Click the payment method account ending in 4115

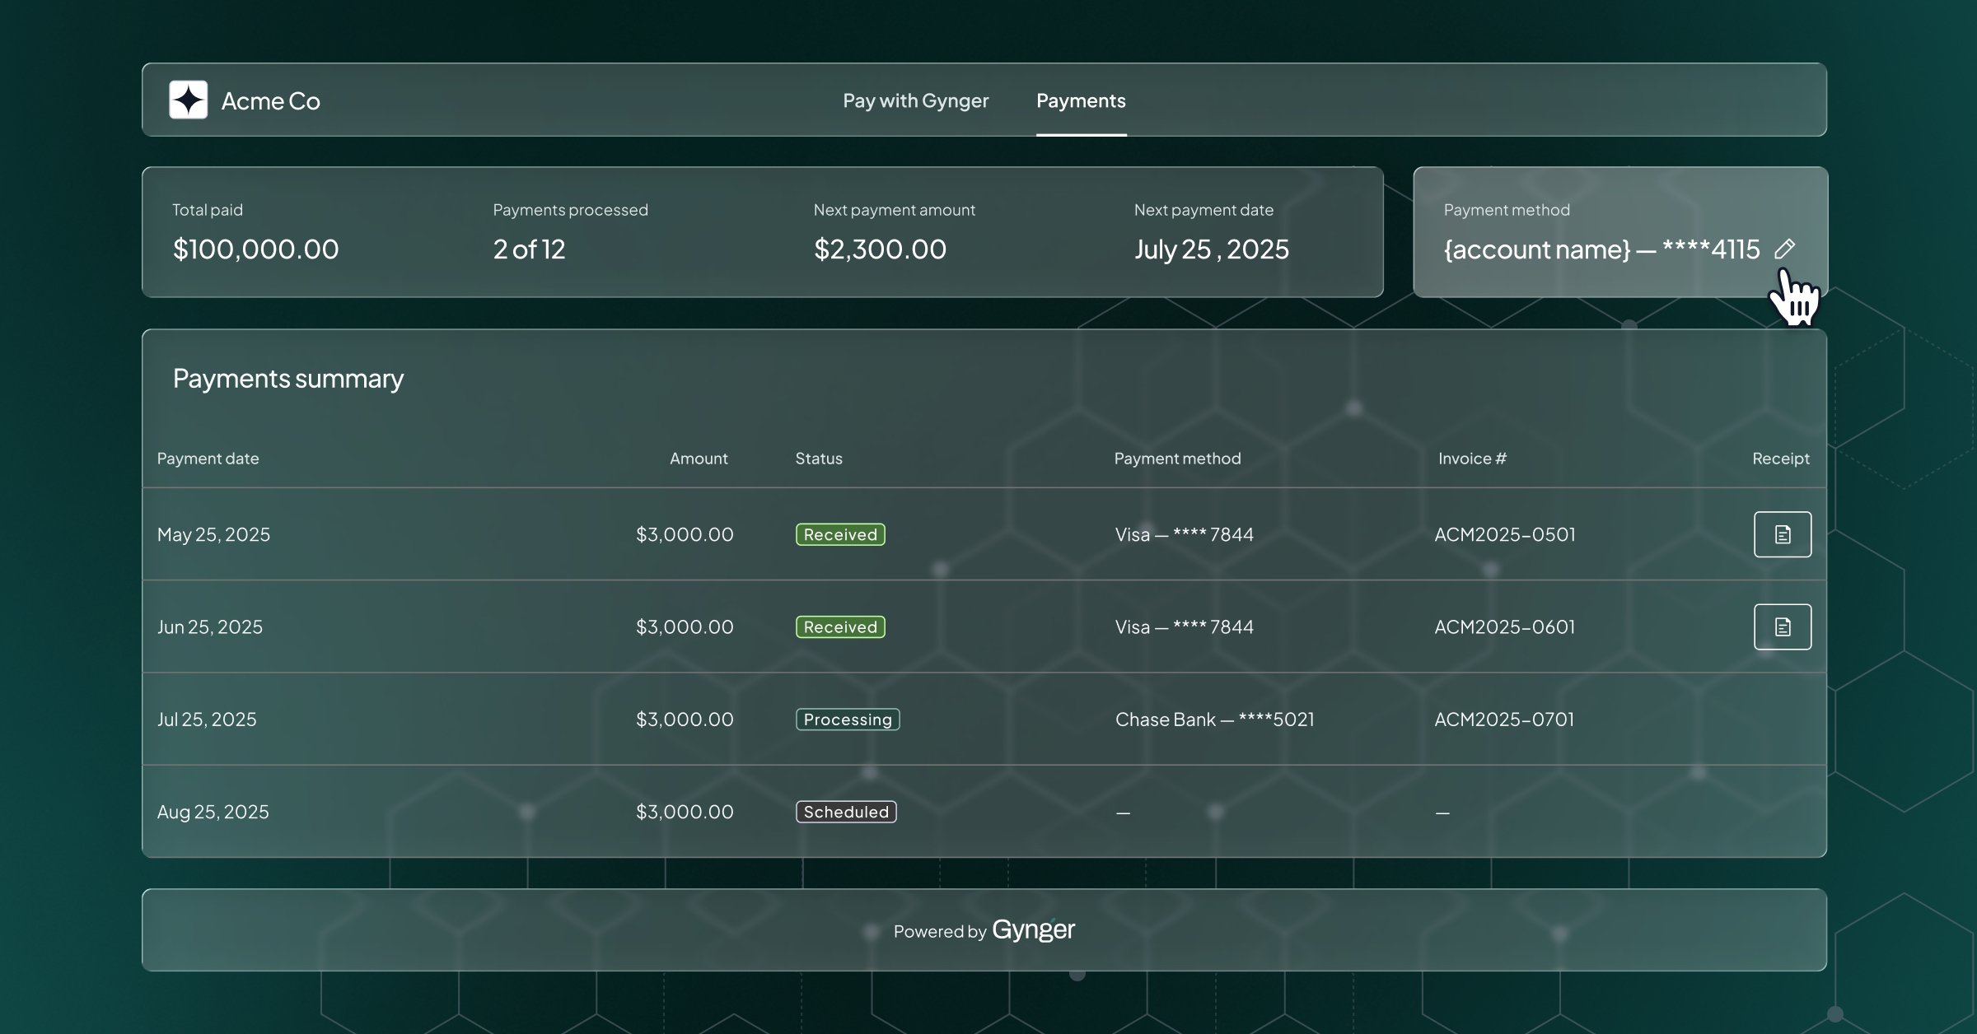coord(1601,249)
